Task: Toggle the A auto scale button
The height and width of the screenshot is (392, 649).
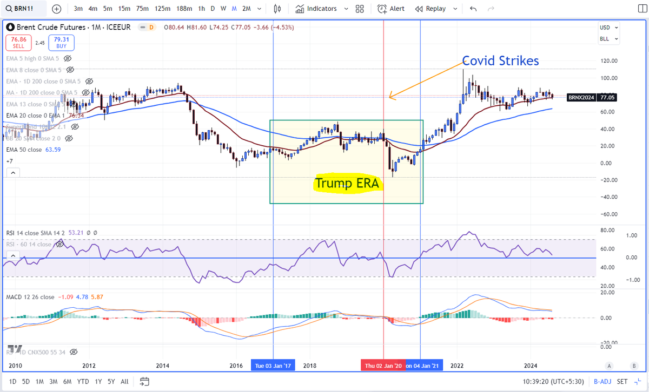Action: tap(609, 366)
